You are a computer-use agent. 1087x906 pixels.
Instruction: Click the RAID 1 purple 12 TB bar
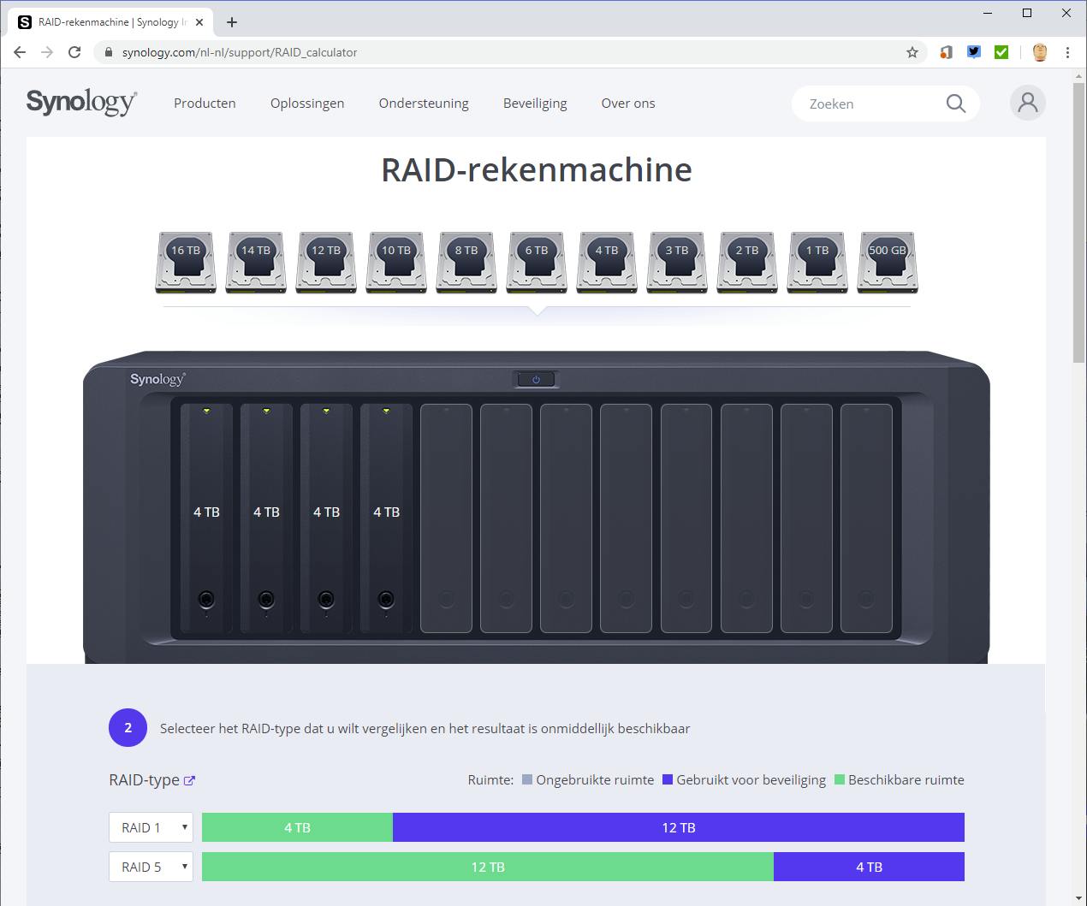[x=679, y=827]
